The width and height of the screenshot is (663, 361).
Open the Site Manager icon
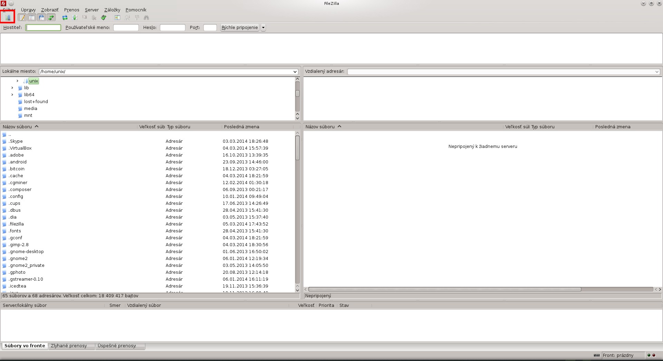[8, 17]
